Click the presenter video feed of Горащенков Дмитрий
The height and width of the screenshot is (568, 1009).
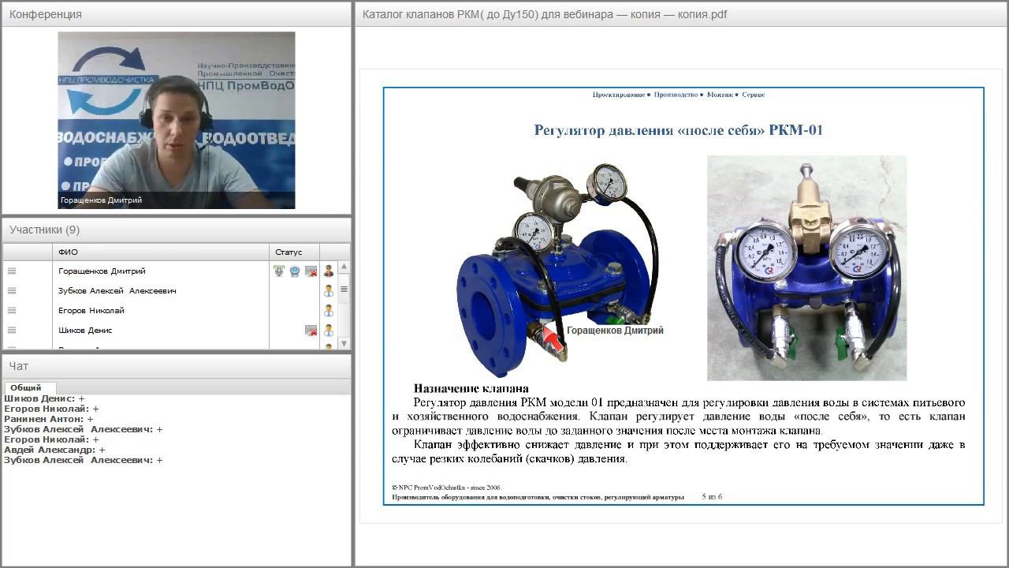click(x=177, y=120)
